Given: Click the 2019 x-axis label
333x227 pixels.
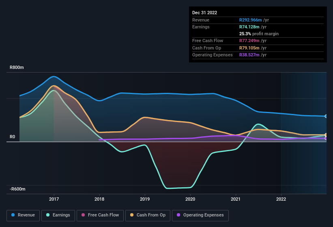Looking at the screenshot, I should tap(145, 199).
